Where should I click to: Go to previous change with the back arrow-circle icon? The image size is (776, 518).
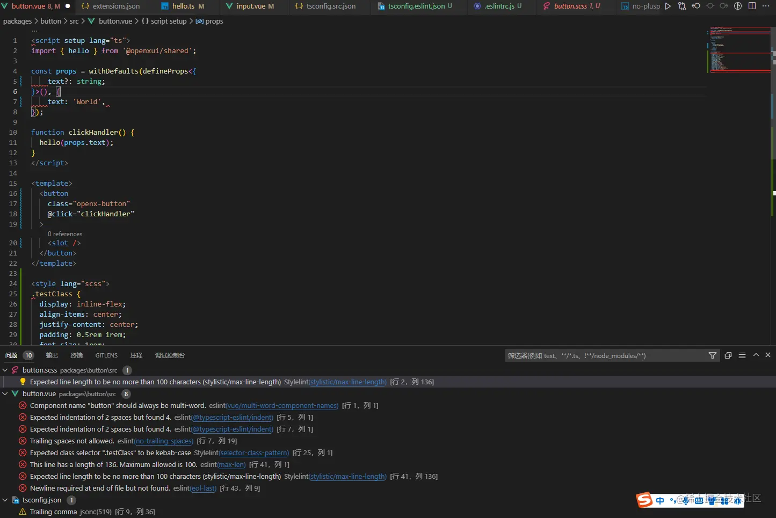pos(696,6)
